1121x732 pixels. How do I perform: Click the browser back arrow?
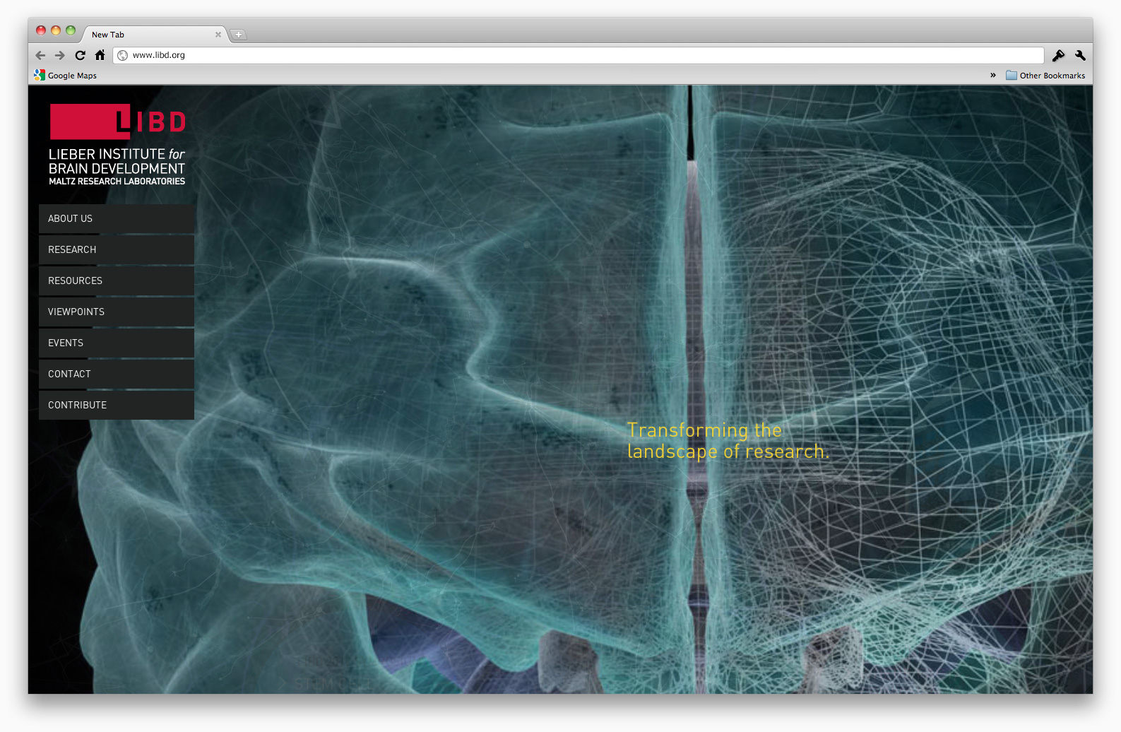pyautogui.click(x=40, y=55)
